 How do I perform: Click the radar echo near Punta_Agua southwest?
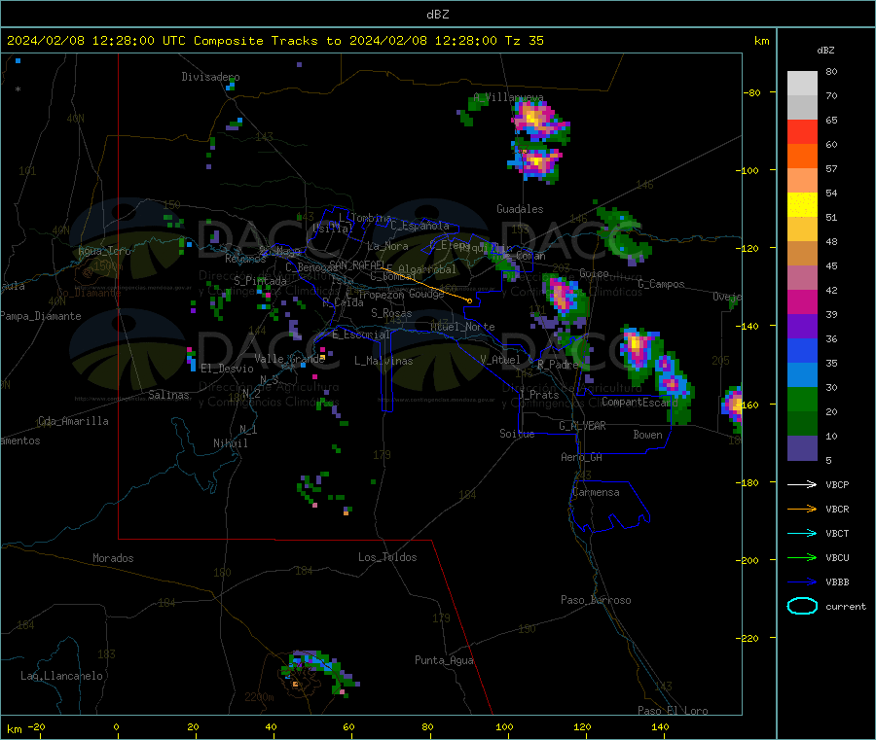[x=320, y=671]
